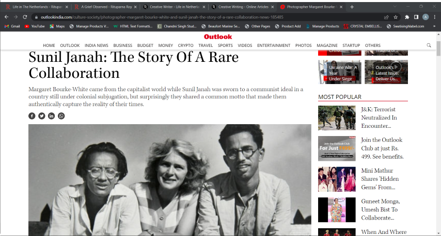Image resolution: width=441 pixels, height=236 pixels.
Task: Open the HTML Text Formatti... bookmark
Action: [133, 26]
